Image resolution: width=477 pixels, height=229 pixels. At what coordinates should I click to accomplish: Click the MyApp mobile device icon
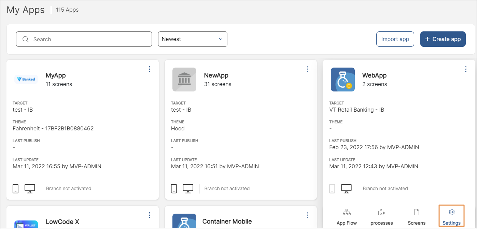(x=15, y=188)
